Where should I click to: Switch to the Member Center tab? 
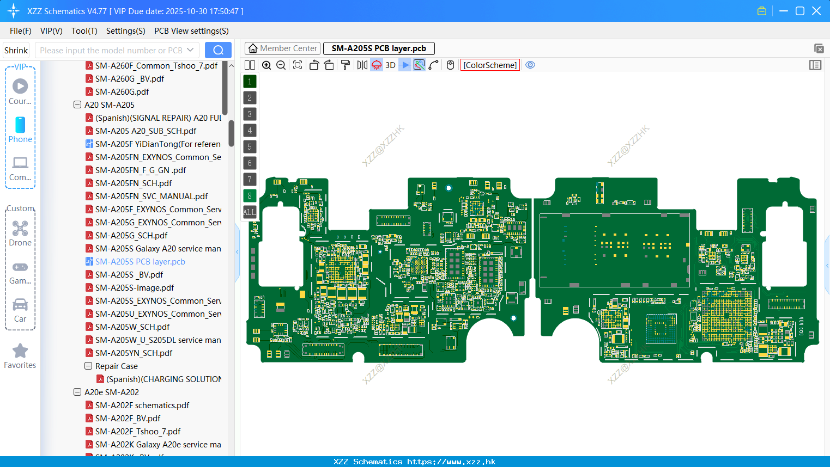point(282,48)
